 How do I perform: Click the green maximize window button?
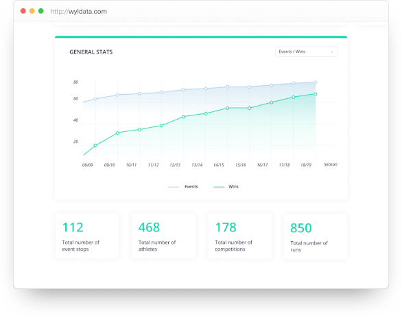tap(40, 11)
